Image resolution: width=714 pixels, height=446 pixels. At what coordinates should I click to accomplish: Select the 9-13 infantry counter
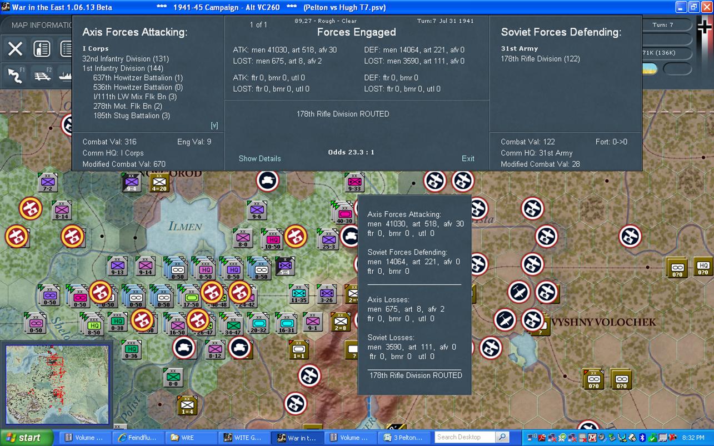pos(117,266)
